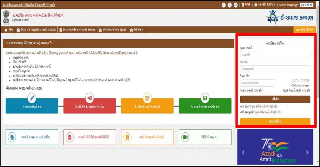
Task: Click the edit note icon above step 3
Action: [x=147, y=98]
